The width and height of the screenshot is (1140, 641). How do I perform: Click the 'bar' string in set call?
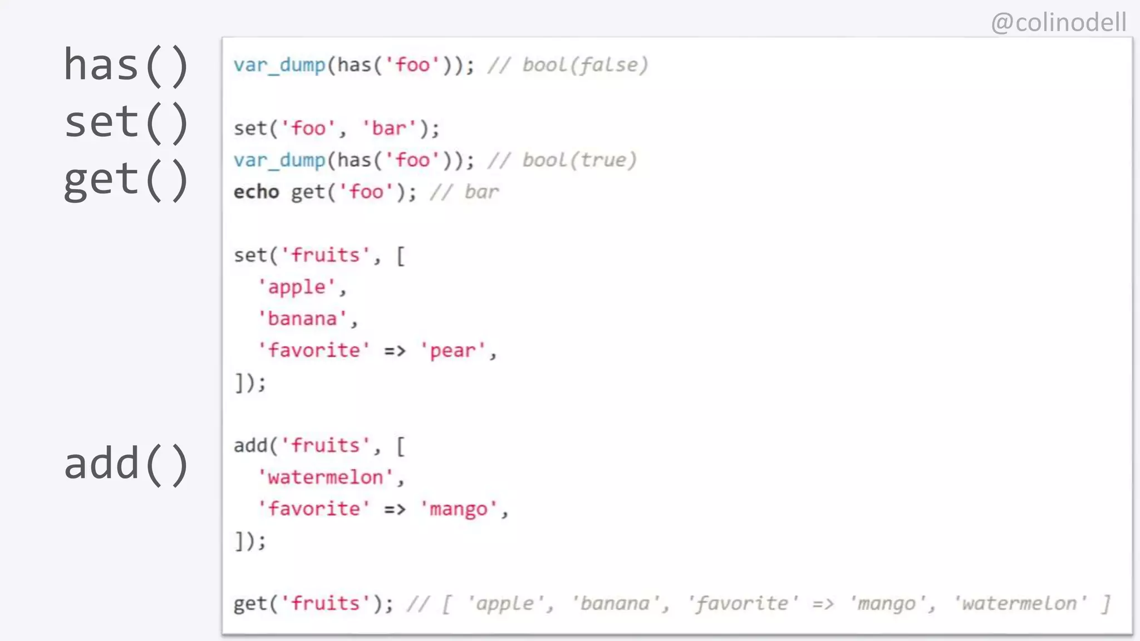tap(389, 129)
